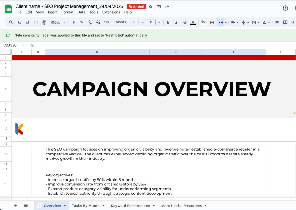Open the fill color picker
Screen dimensions: 296x210
[x=203, y=22]
